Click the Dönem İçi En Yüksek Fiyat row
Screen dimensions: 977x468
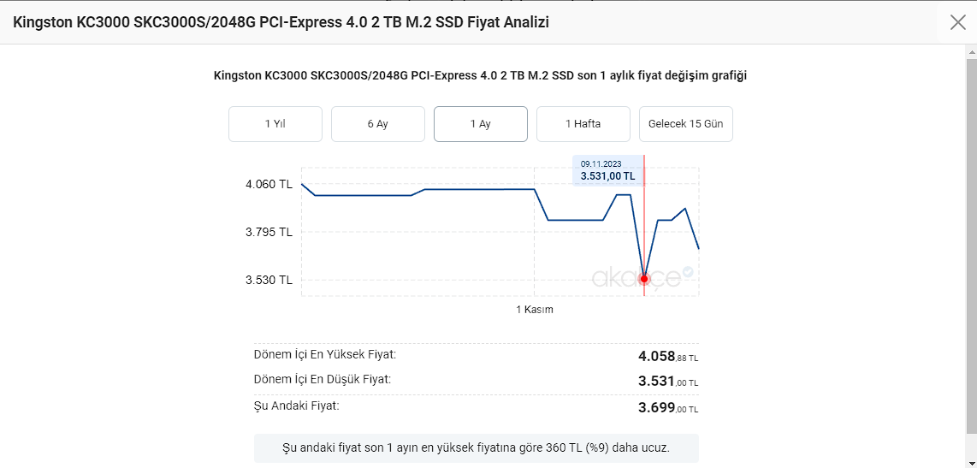click(x=476, y=355)
